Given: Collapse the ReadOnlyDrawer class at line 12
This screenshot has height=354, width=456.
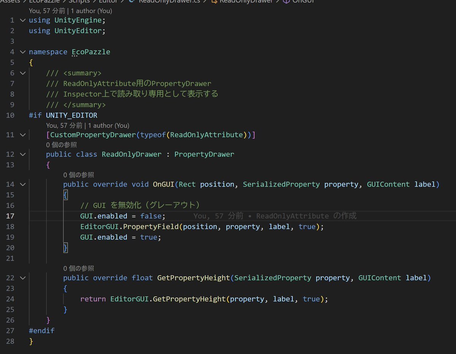Looking at the screenshot, I should (22, 154).
